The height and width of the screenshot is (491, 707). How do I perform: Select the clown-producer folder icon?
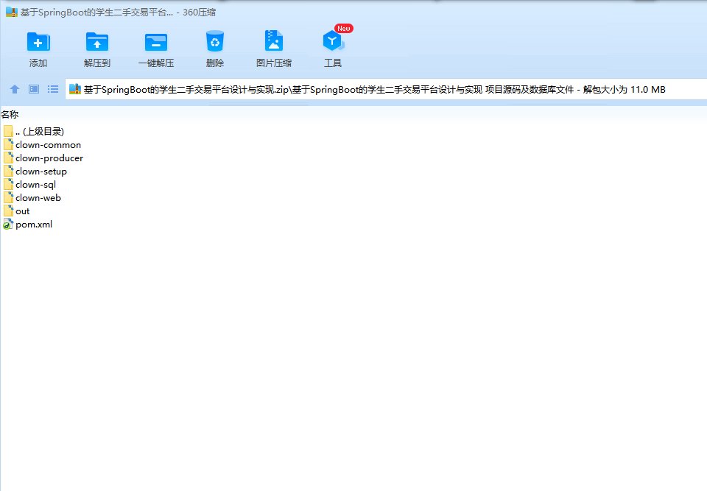click(8, 158)
